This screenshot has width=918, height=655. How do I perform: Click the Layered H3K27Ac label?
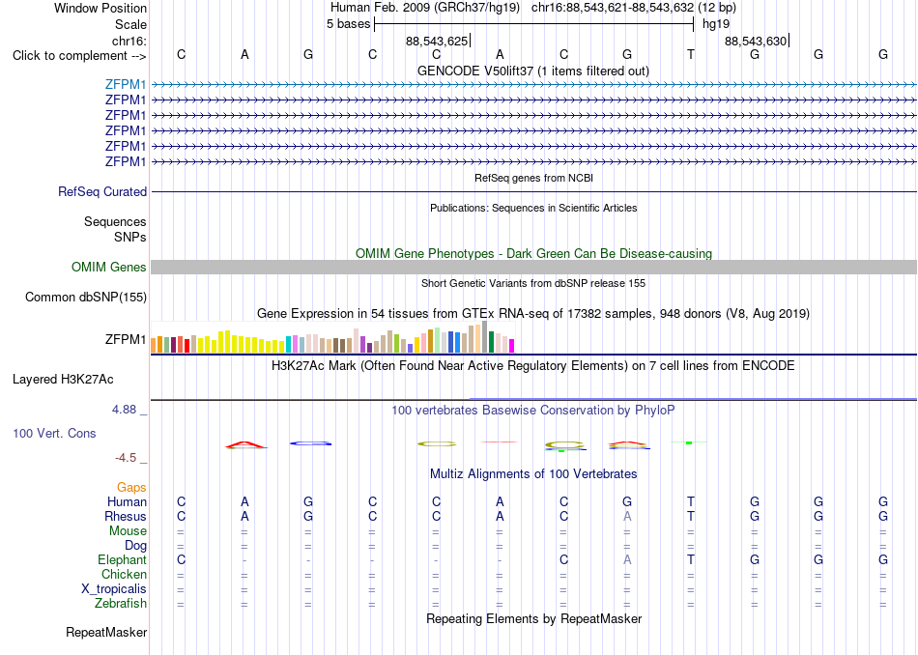point(63,380)
